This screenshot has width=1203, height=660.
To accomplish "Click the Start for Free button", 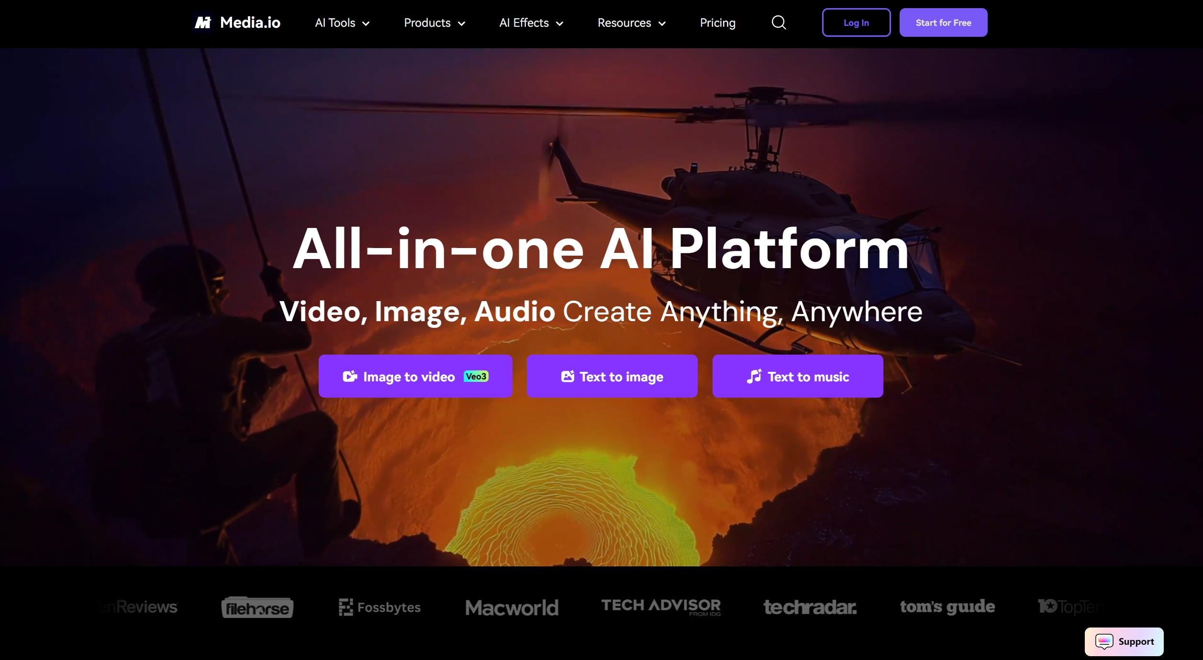I will tap(943, 22).
